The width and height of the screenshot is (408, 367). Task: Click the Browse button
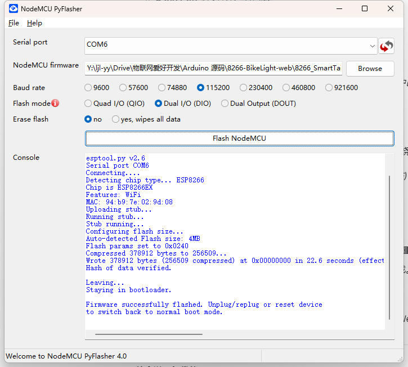pos(370,68)
